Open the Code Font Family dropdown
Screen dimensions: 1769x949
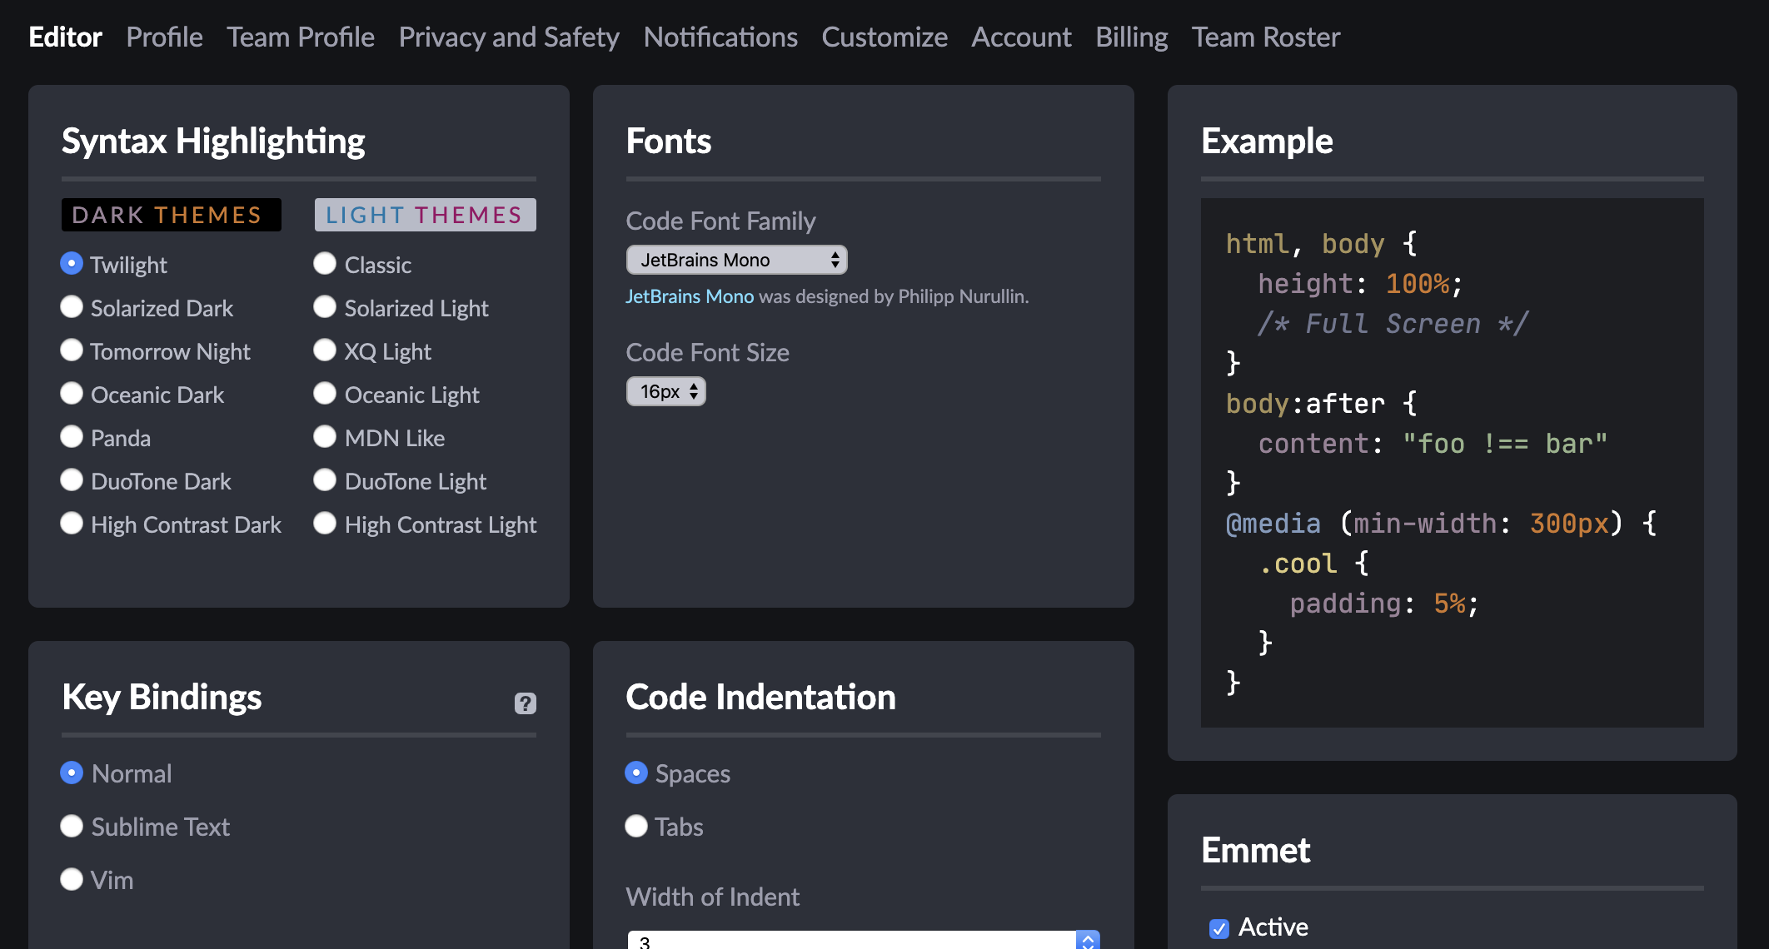(x=736, y=260)
